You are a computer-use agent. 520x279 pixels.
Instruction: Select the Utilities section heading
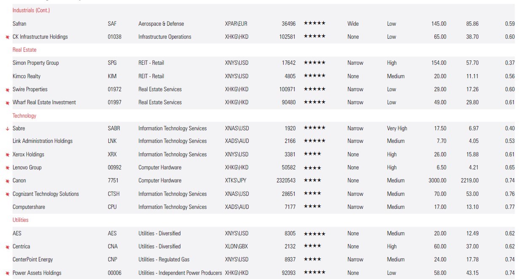pos(21,220)
